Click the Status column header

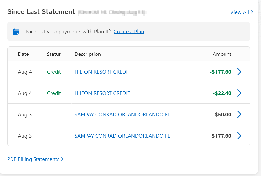click(x=54, y=54)
